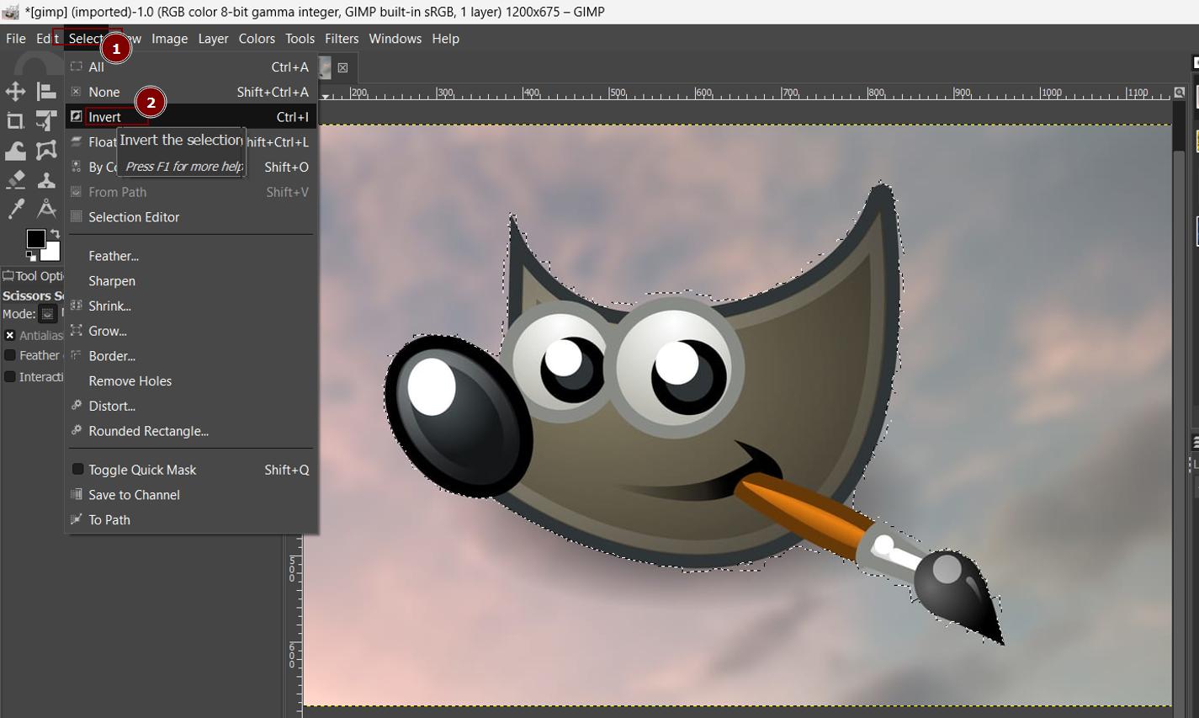The width and height of the screenshot is (1199, 718).
Task: Open the Layer menu
Action: tap(213, 39)
